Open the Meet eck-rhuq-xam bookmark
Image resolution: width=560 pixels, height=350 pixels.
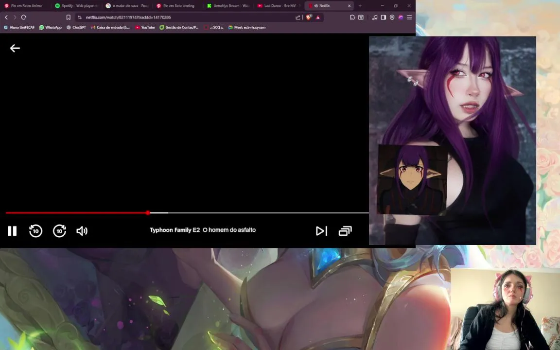click(x=247, y=27)
